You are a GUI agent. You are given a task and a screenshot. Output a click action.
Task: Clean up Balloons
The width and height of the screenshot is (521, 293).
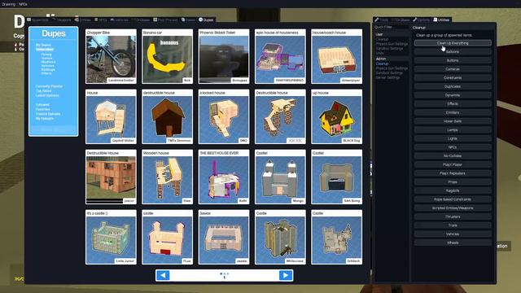[x=453, y=52]
